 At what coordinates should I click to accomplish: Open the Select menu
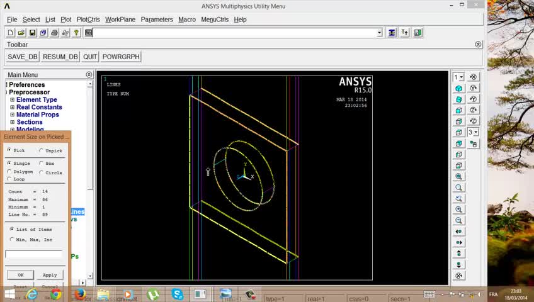pyautogui.click(x=31, y=20)
